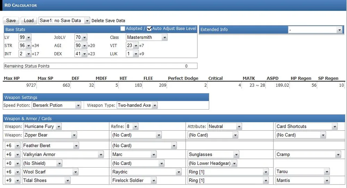Click the Save button
Image resolution: width=347 pixels, height=188 pixels.
[x=11, y=20]
